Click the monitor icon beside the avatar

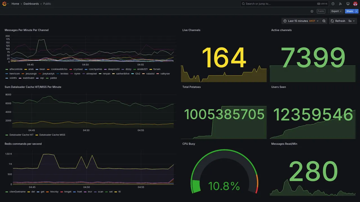pos(348,4)
